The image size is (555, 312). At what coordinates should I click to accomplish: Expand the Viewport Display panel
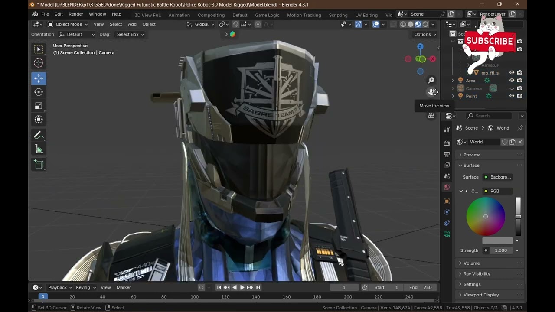[x=490, y=295]
